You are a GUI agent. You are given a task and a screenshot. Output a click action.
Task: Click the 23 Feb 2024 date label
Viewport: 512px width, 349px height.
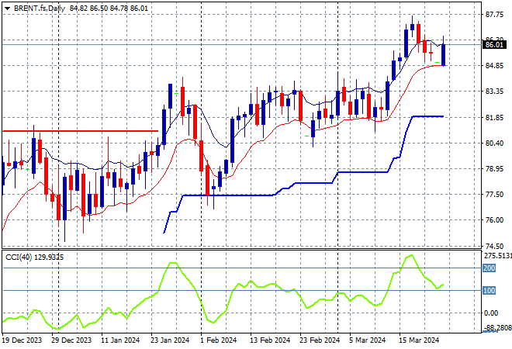pyautogui.click(x=320, y=340)
